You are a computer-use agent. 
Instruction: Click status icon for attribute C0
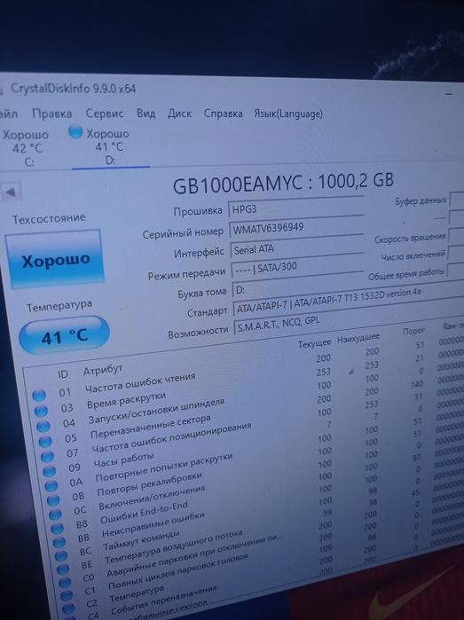tap(65, 583)
